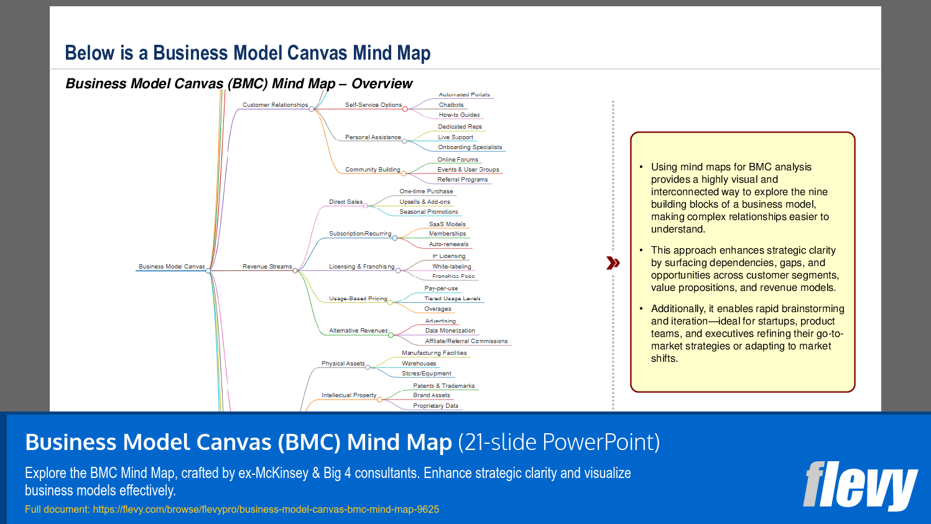This screenshot has height=524, width=931.
Task: Click the White-labeling leaf
Action: coord(452,267)
